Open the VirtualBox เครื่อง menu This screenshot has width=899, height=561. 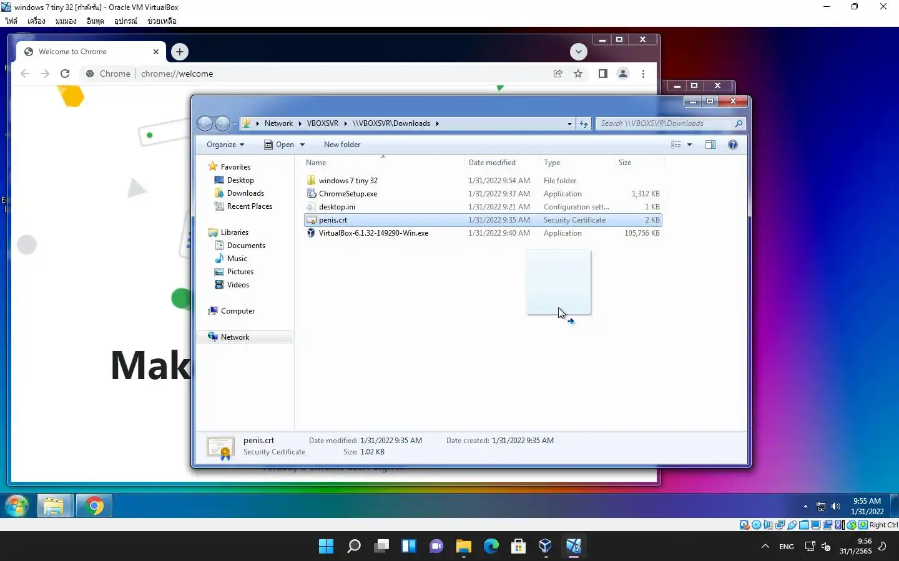[36, 21]
